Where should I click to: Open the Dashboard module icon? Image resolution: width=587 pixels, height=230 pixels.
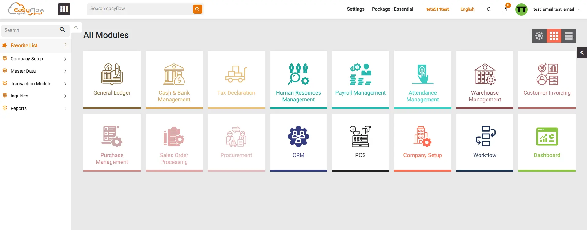547,137
